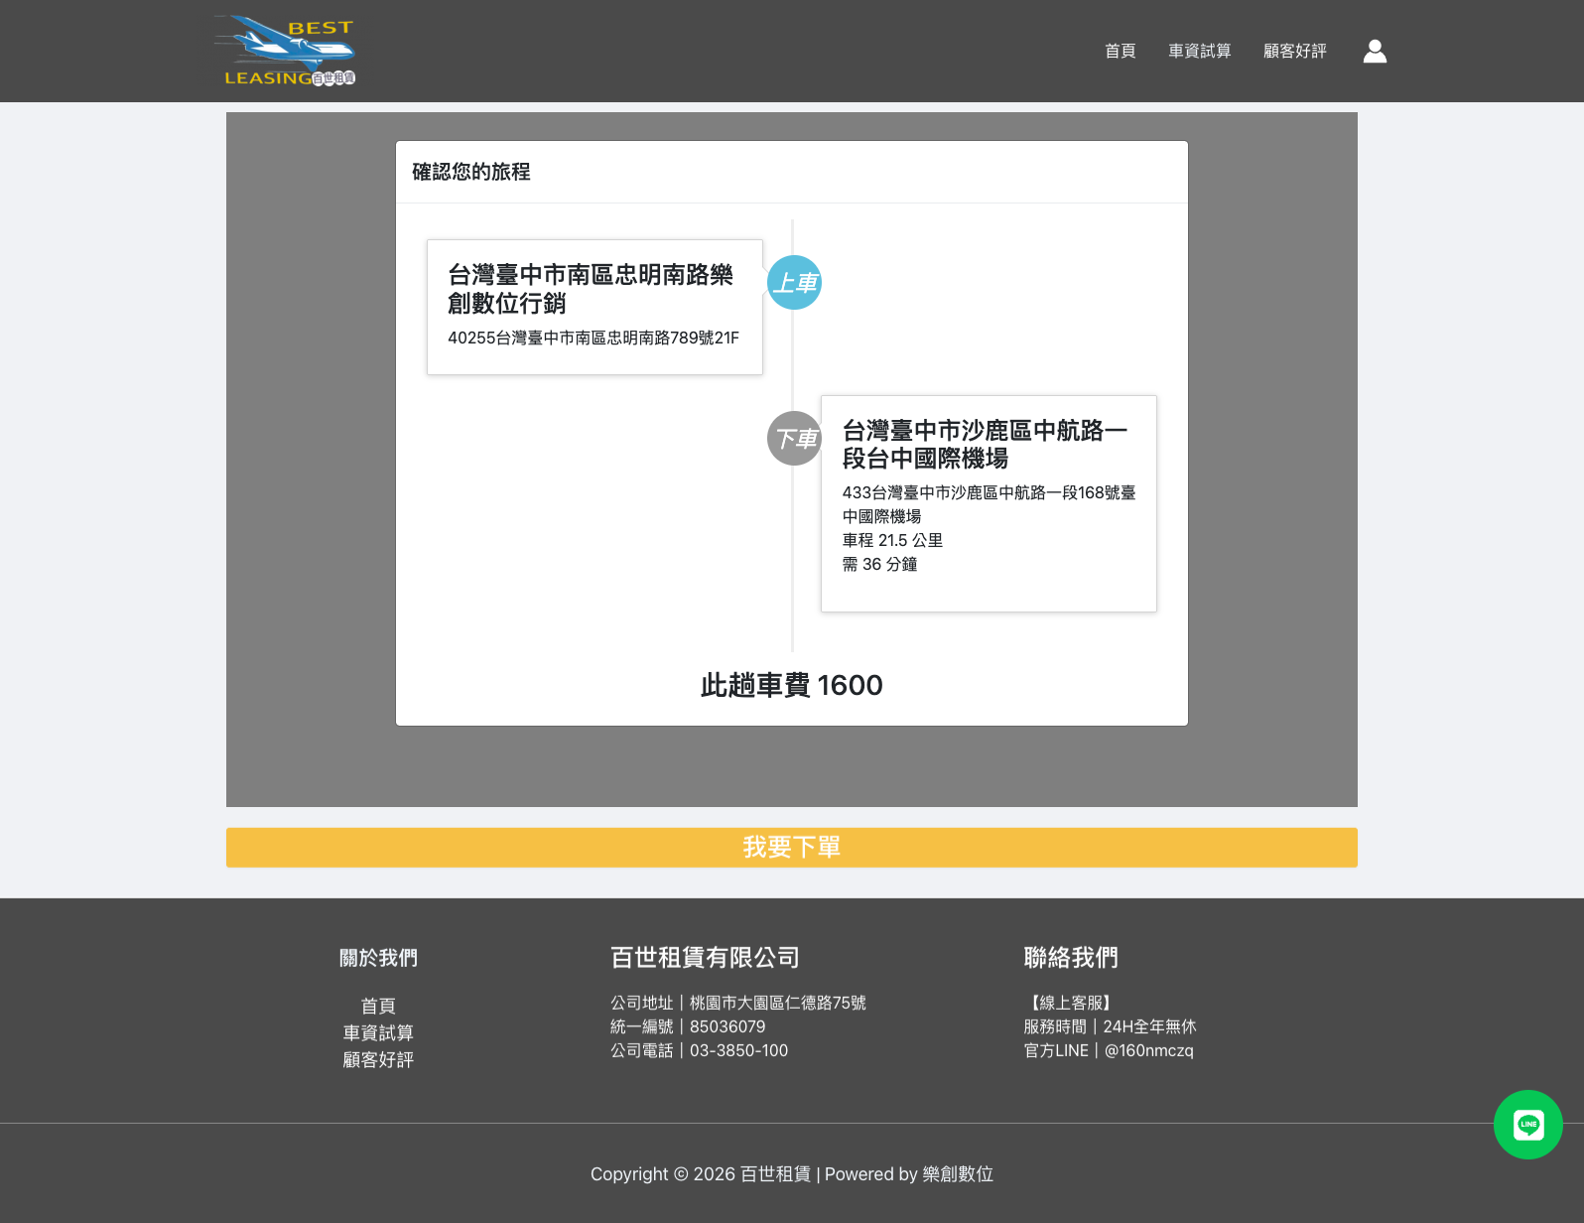The width and height of the screenshot is (1584, 1223).
Task: Open the green LINE chat button
Action: click(1527, 1124)
